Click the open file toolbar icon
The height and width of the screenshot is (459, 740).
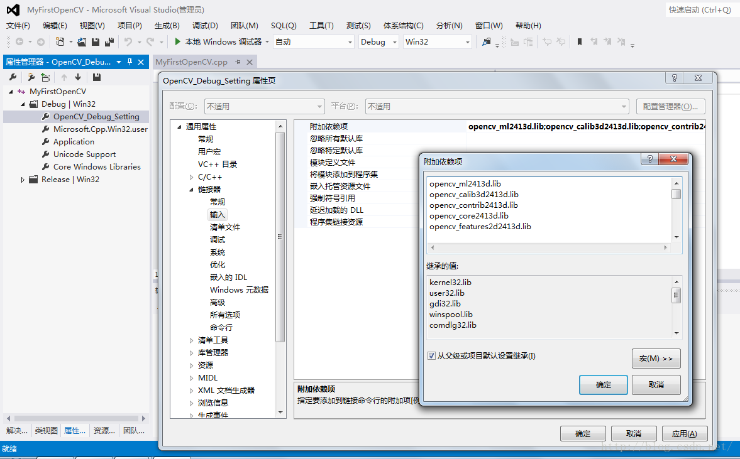tap(82, 42)
